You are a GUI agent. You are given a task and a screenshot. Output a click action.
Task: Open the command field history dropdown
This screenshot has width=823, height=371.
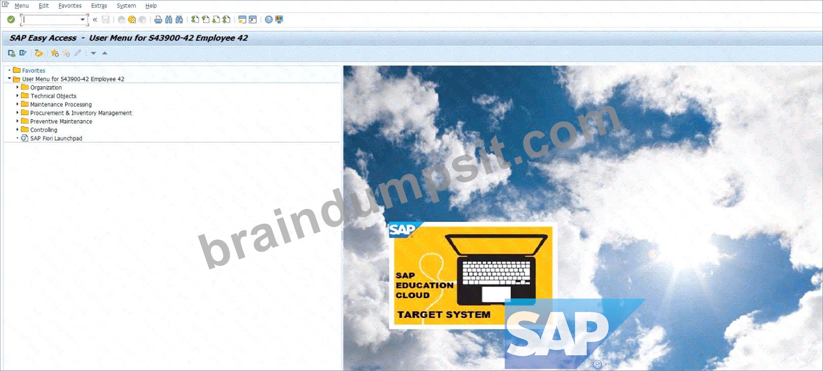point(83,19)
